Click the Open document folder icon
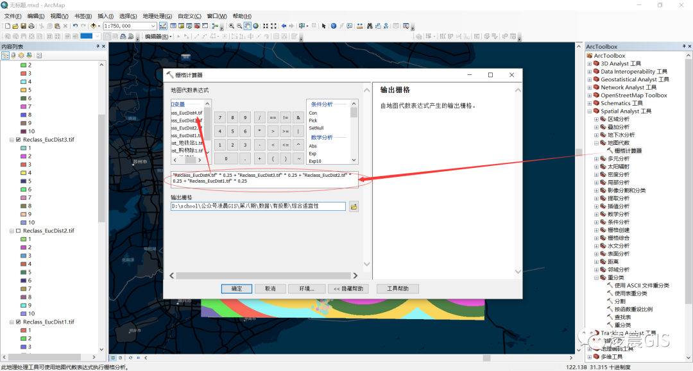693x371 pixels. click(x=15, y=26)
